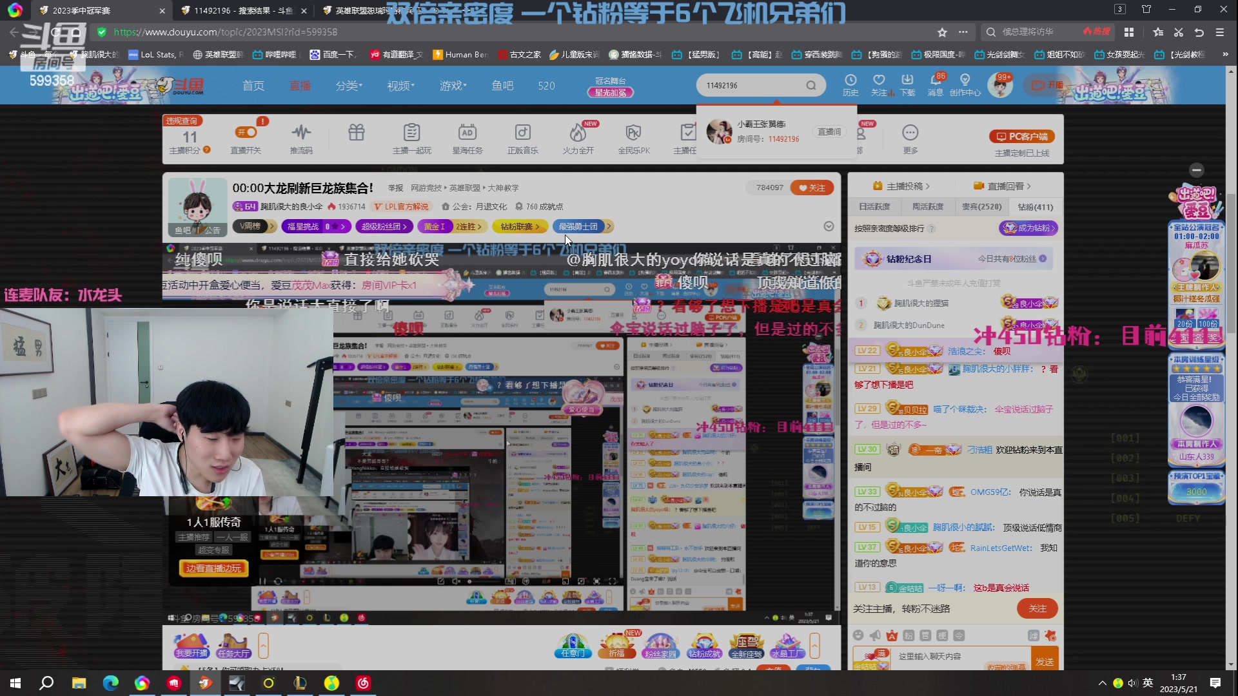Viewport: 1238px width, 696px height.
Task: Collapse the right sidebar minus button
Action: 1197,170
